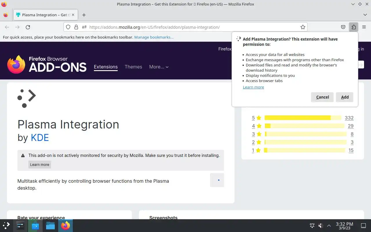Click the 4-star rating bar
The width and height of the screenshot is (371, 232).
click(304, 126)
